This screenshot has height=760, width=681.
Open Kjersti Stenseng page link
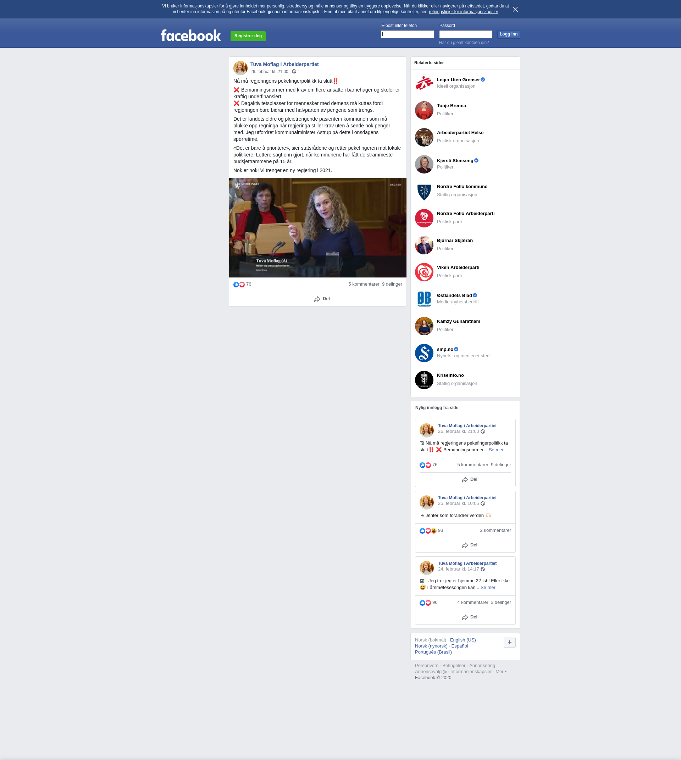455,161
